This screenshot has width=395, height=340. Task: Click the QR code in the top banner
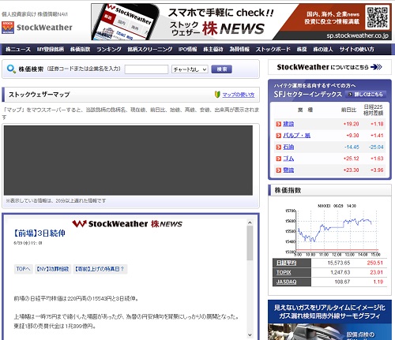pos(378,17)
